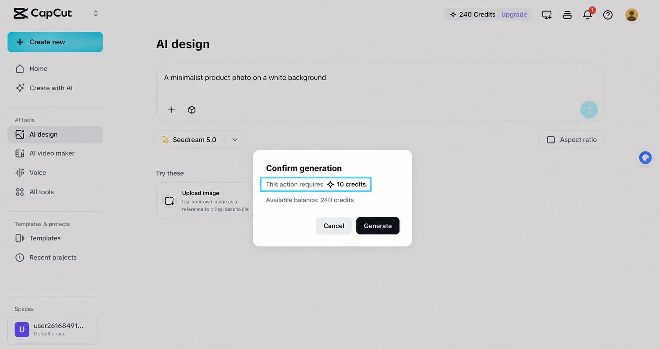Open the user26168491 default space

point(53,330)
